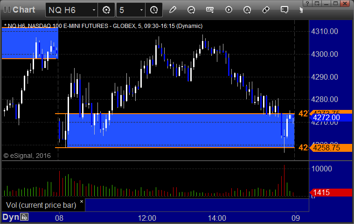Image resolution: width=354 pixels, height=224 pixels.
Task: Click the Chart title label
Action: click(24, 10)
